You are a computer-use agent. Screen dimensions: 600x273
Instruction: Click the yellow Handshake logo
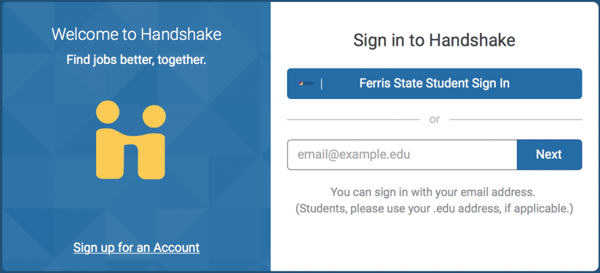tap(130, 139)
